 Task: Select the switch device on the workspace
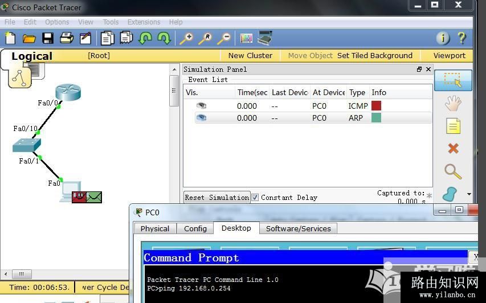point(27,145)
